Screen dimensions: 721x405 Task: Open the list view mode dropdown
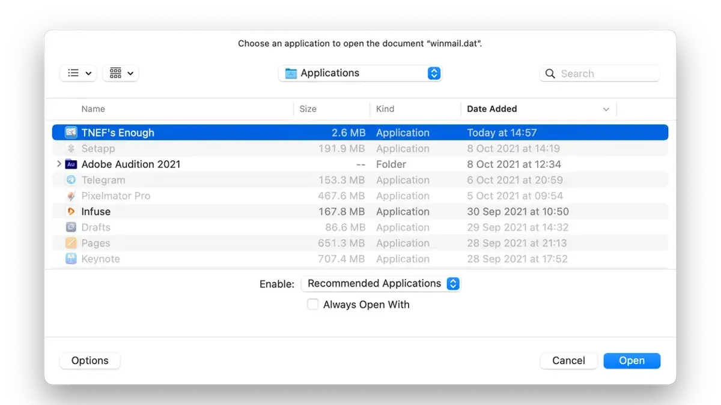coord(78,73)
